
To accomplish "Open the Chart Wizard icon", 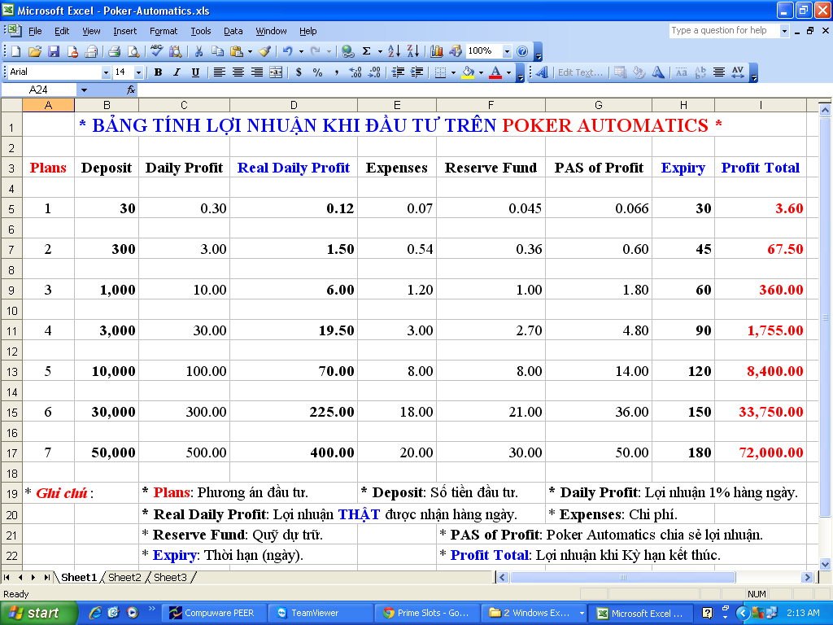I will 437,51.
